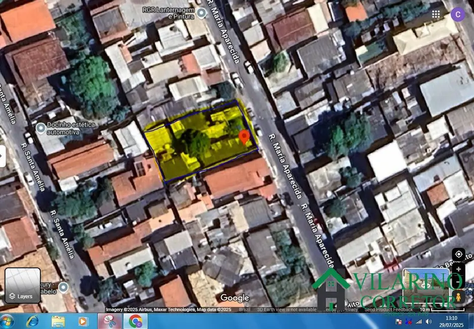Center map on your location

pos(458,254)
